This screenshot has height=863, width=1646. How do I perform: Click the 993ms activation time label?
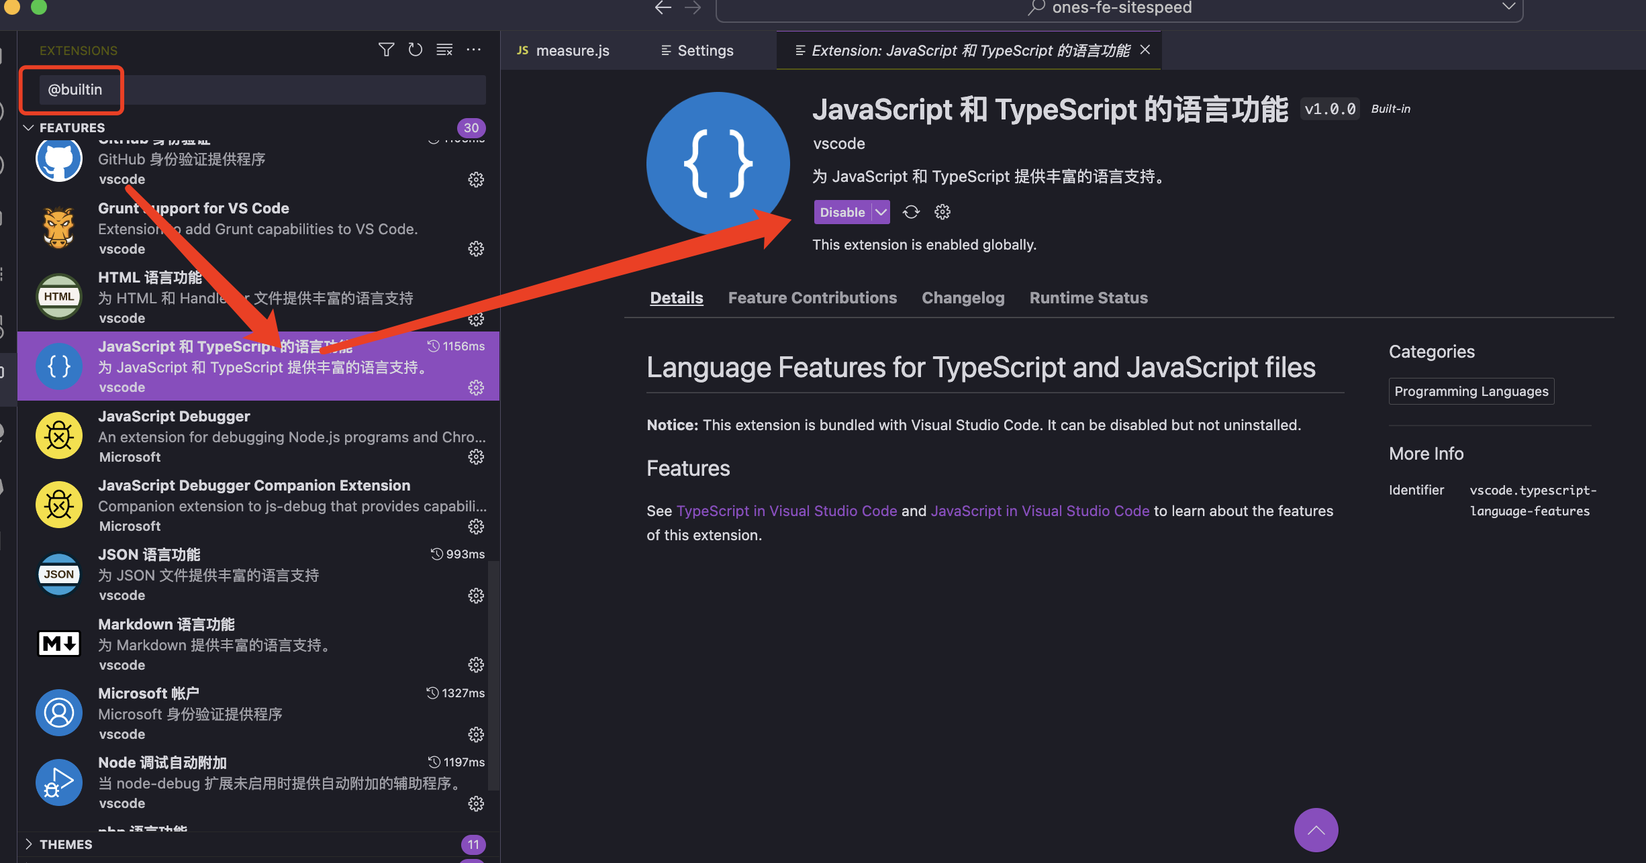pyautogui.click(x=458, y=554)
